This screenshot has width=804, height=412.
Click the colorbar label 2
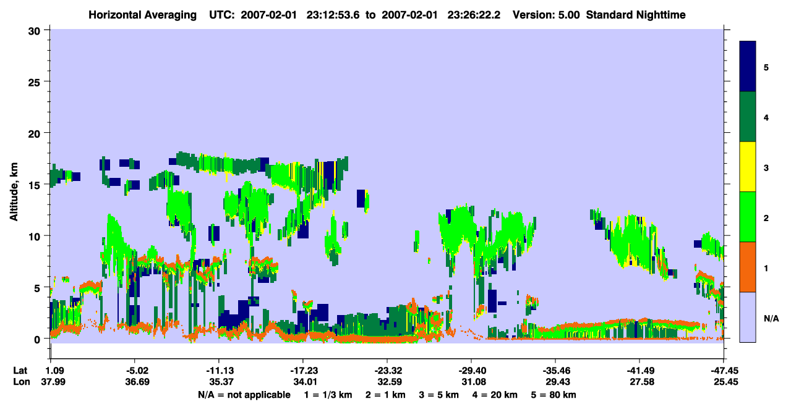pos(766,218)
